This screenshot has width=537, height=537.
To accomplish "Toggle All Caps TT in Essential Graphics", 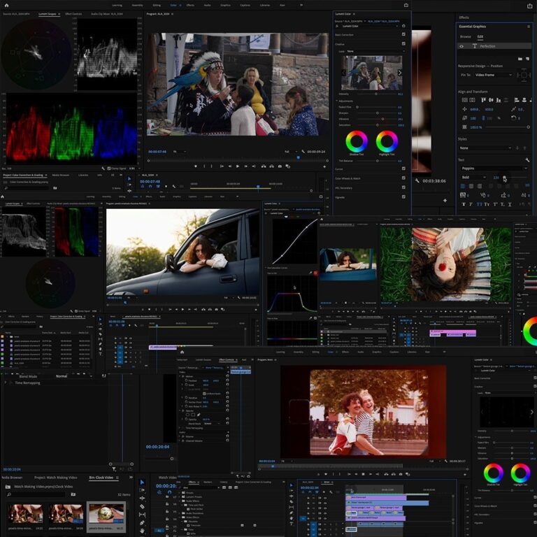I will tap(479, 204).
